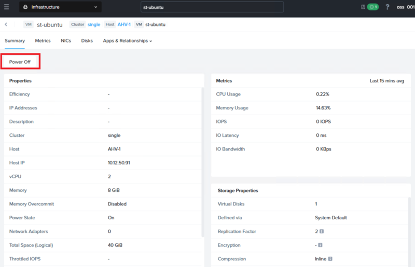Click the Power Off button
This screenshot has width=415, height=267.
click(x=20, y=62)
